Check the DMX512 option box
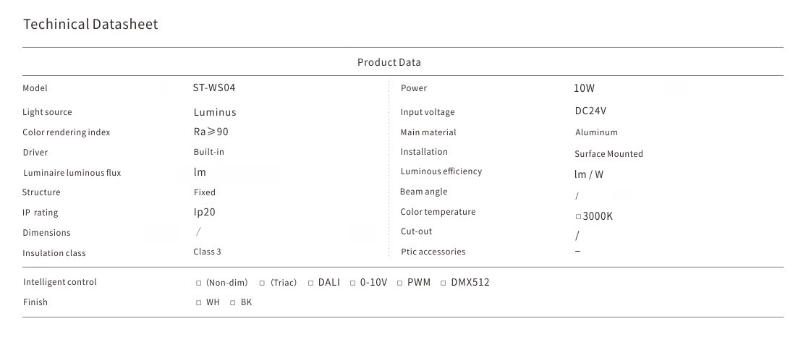This screenshot has height=337, width=806. 444,283
